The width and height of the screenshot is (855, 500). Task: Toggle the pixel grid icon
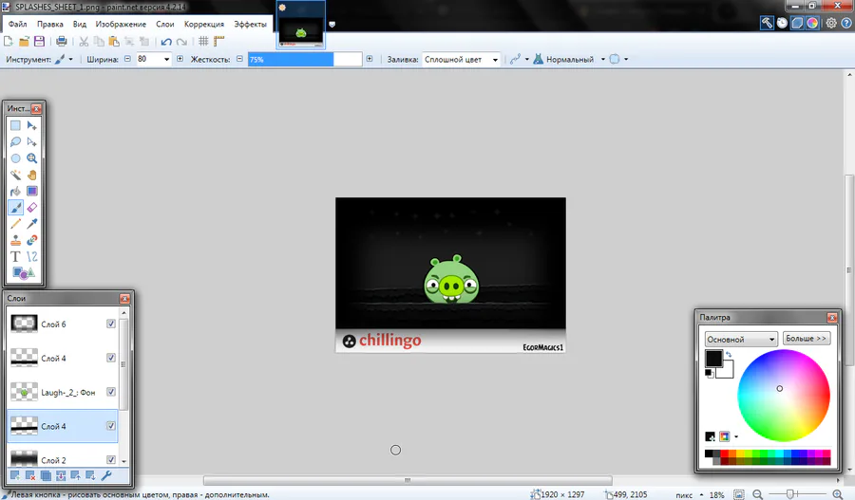click(x=203, y=41)
